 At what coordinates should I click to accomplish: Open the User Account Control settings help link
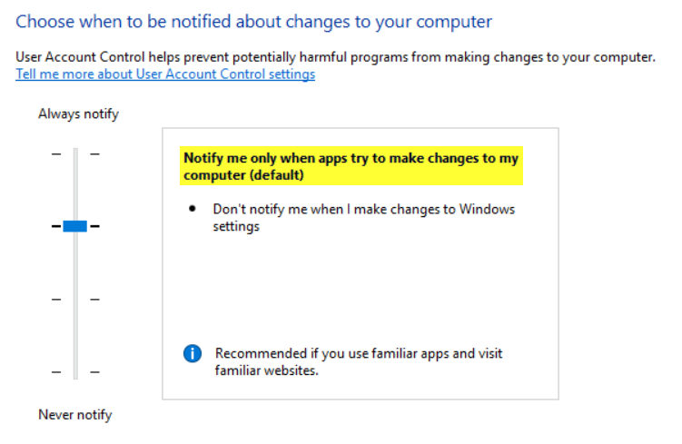click(165, 74)
